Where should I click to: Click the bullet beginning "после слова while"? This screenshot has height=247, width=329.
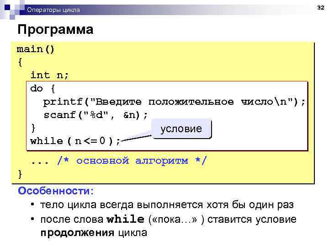click(x=168, y=226)
